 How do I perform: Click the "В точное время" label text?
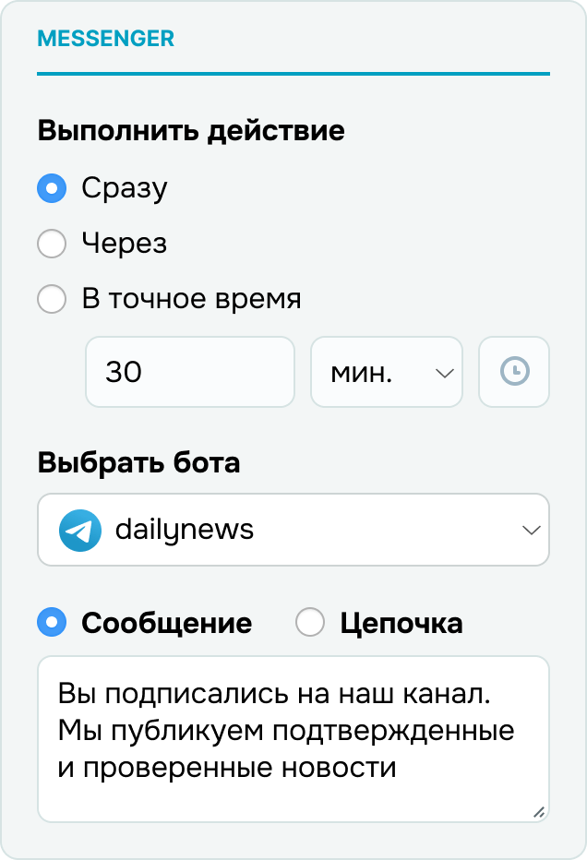pos(191,300)
